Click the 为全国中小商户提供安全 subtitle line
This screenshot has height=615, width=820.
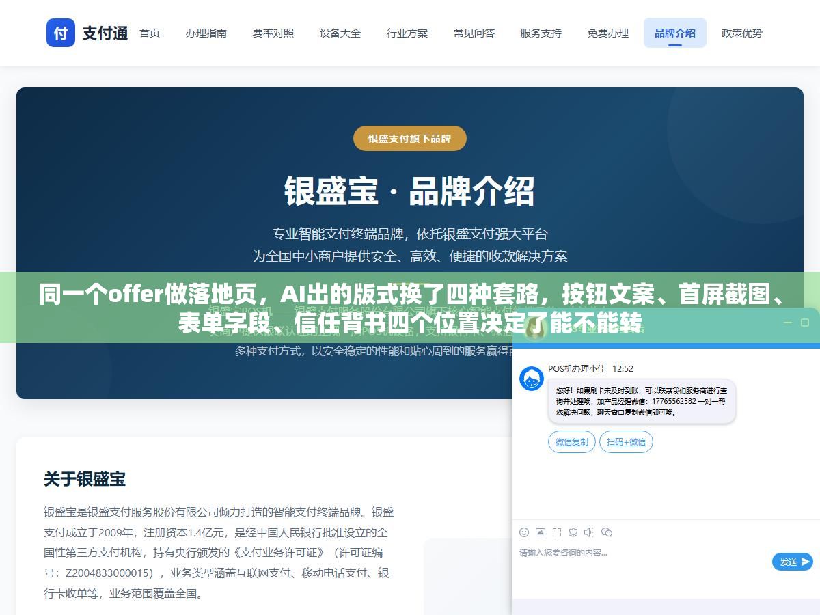[410, 256]
